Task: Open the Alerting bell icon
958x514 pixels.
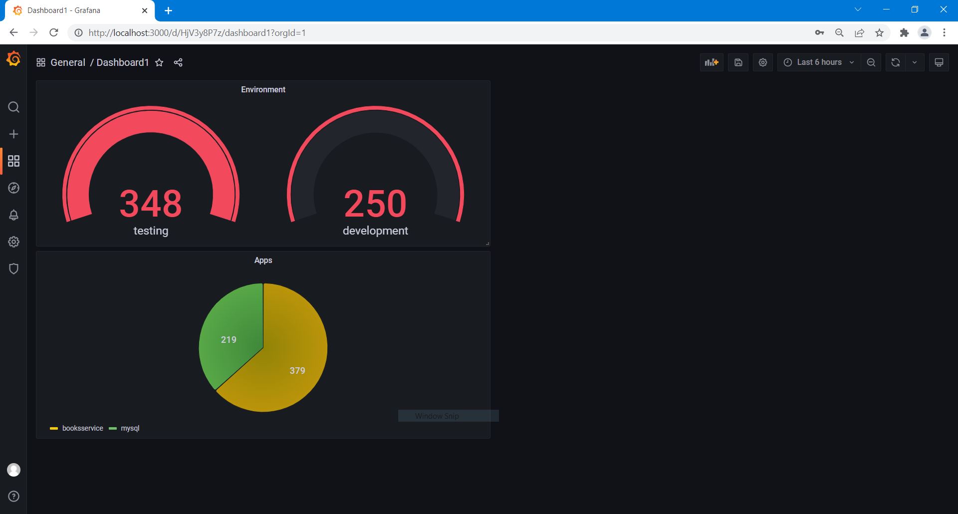Action: [14, 215]
